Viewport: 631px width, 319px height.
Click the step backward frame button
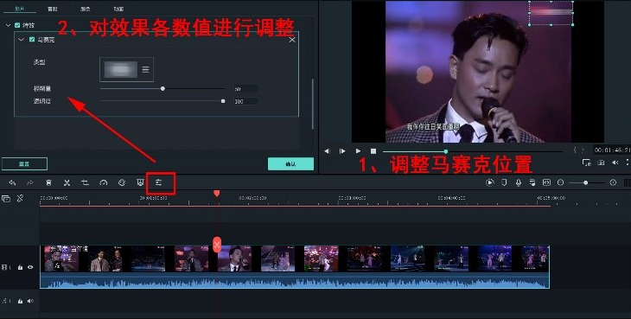tap(327, 151)
